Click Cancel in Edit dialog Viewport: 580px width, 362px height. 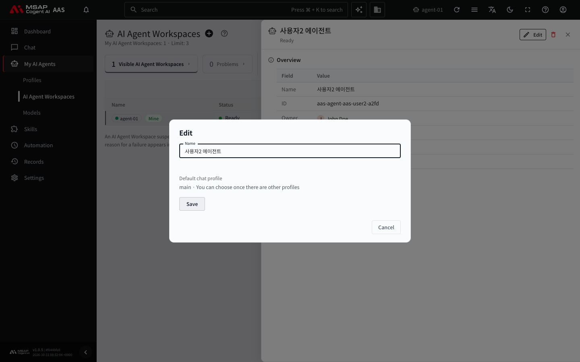click(x=386, y=227)
